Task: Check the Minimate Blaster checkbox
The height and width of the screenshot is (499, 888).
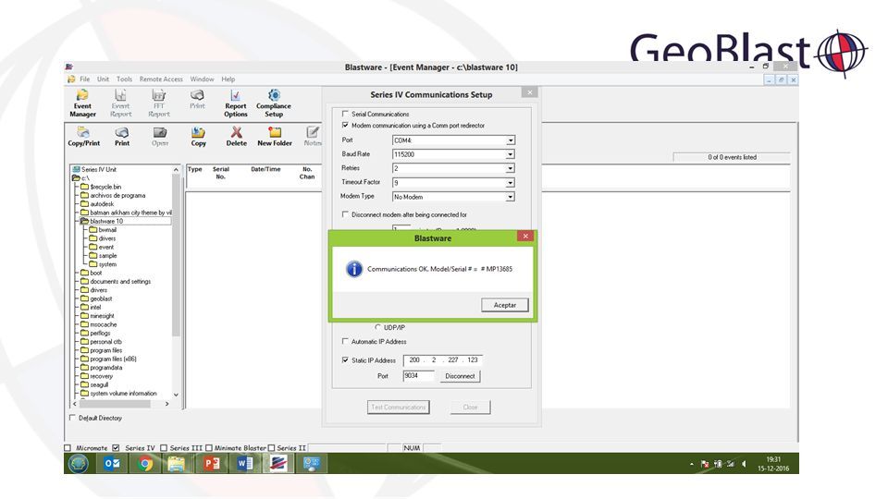Action: coord(209,447)
